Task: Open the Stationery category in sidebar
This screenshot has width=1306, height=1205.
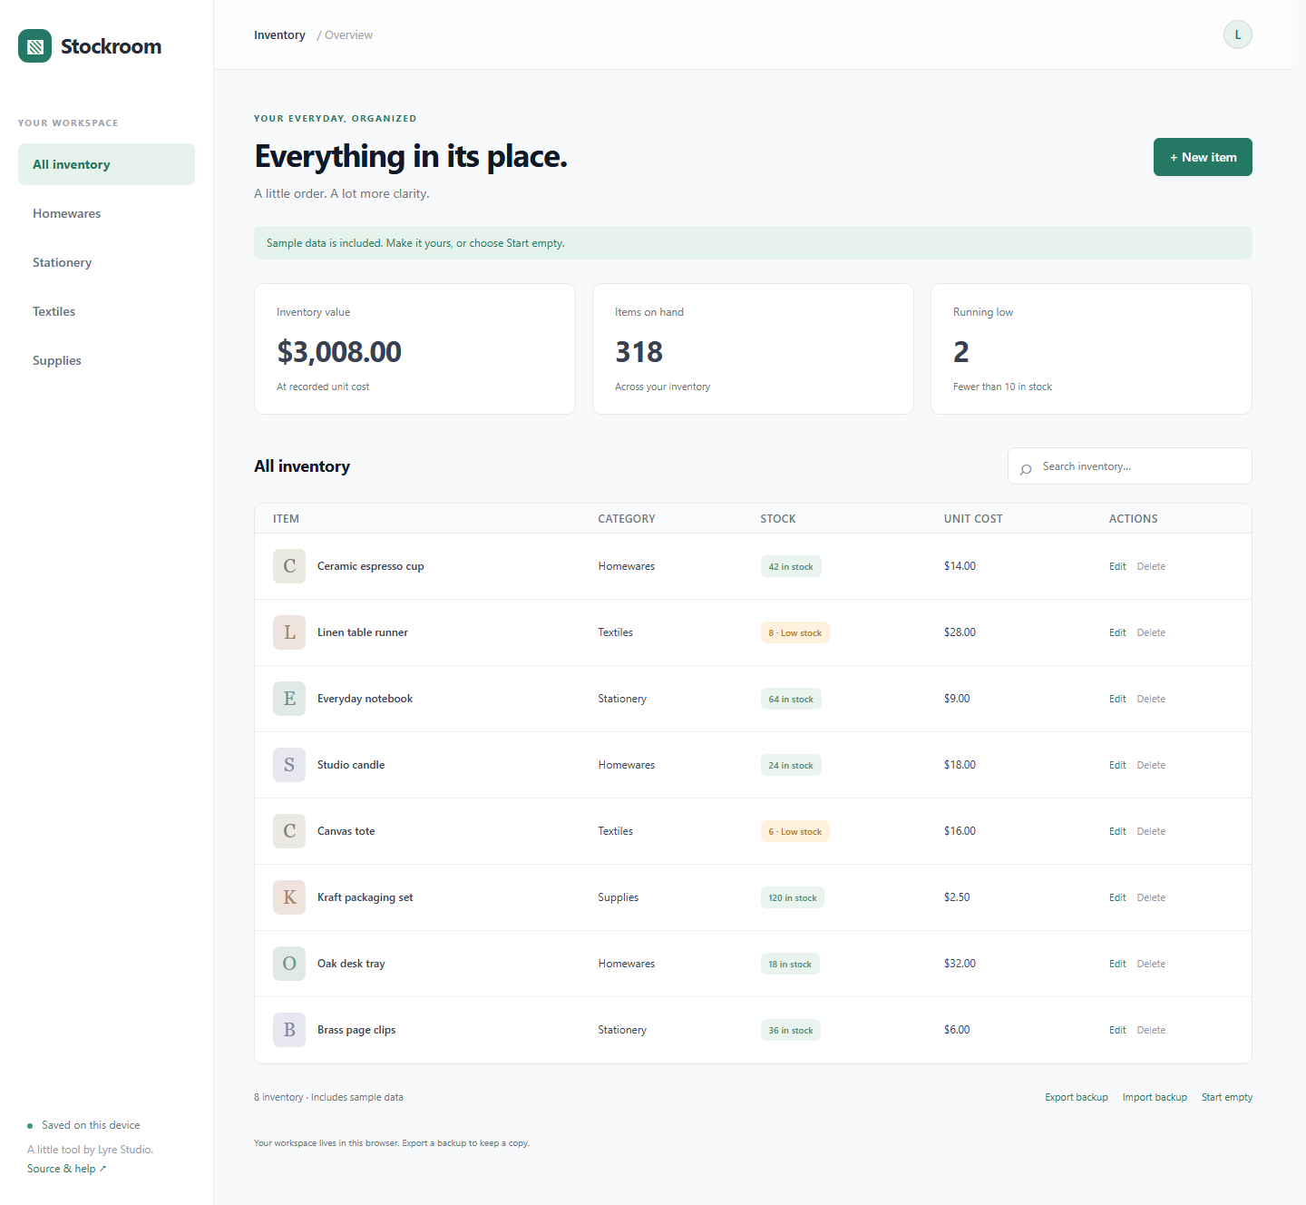Action: coord(106,262)
